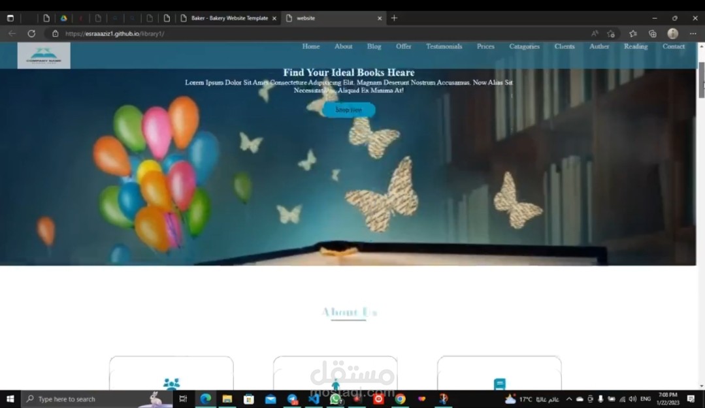
Task: Open the Catagories nav link
Action: point(524,46)
